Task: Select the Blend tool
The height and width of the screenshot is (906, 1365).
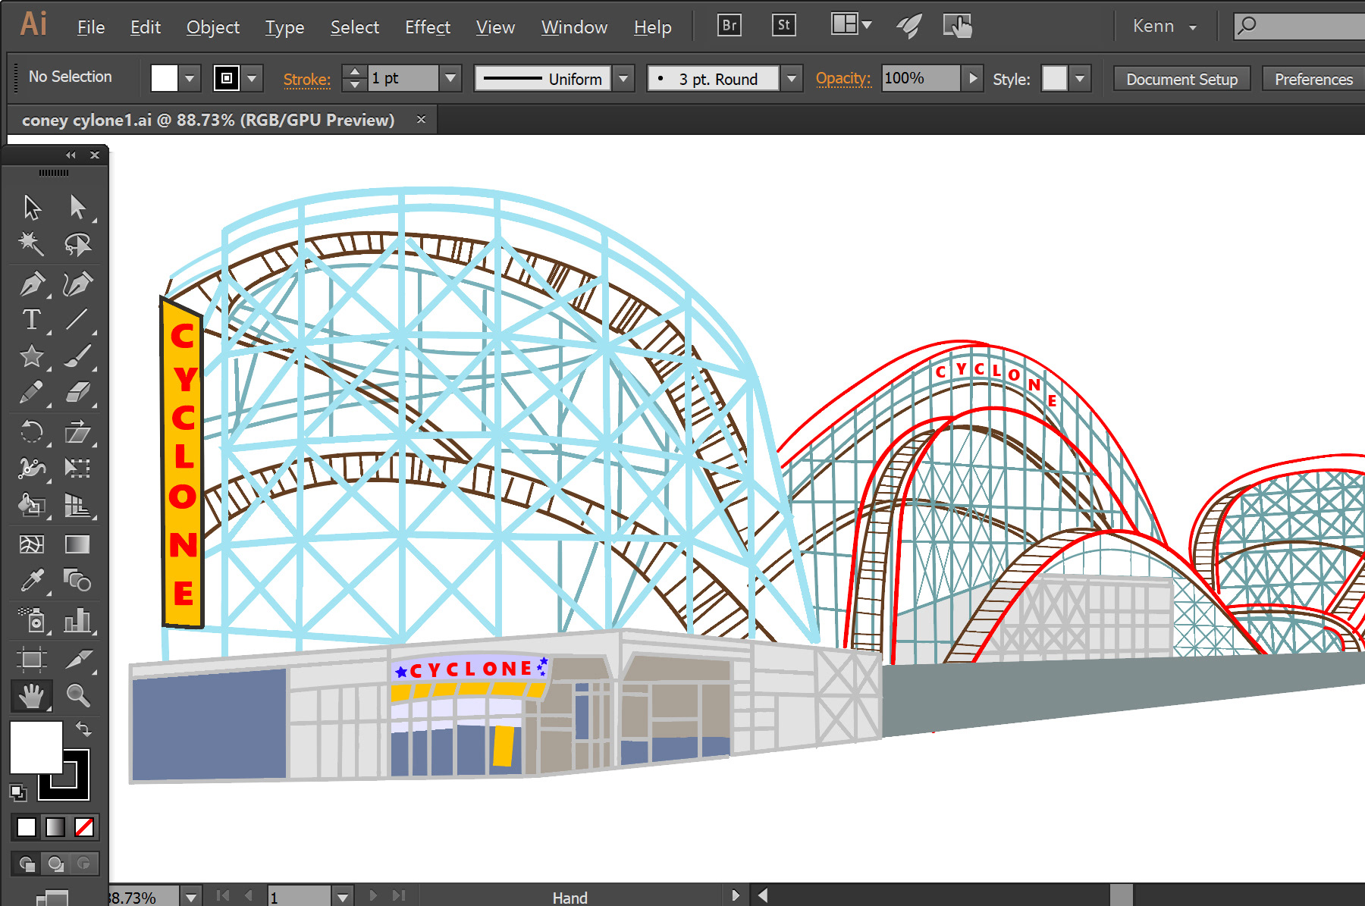Action: pos(77,581)
